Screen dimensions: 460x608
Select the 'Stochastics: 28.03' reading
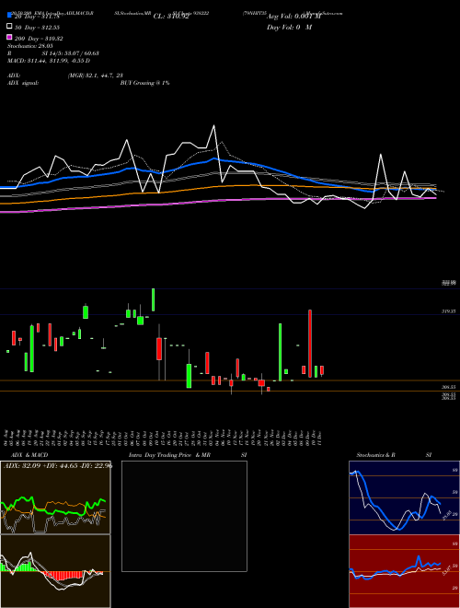click(30, 46)
